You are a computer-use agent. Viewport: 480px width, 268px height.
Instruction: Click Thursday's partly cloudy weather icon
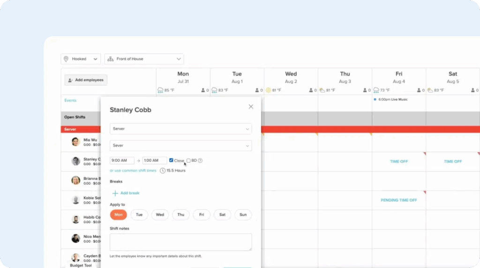point(322,90)
